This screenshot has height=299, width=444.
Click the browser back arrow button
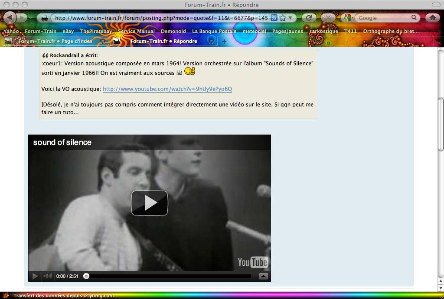[10, 18]
